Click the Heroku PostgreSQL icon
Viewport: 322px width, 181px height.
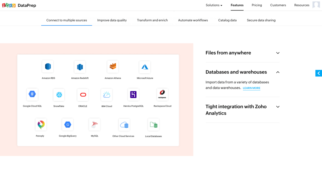tap(133, 94)
